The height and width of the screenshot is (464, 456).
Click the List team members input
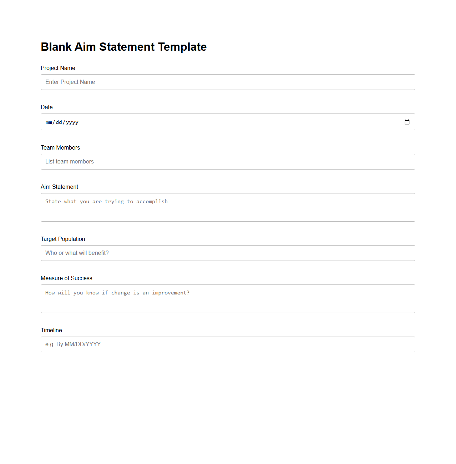coord(228,162)
